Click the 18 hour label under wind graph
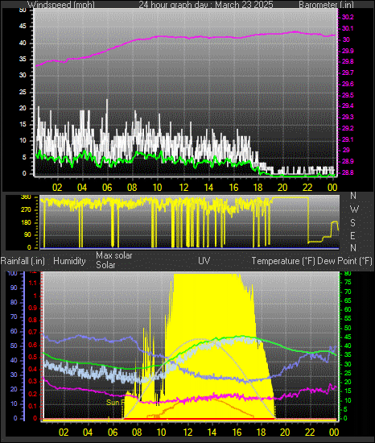 tap(258, 188)
